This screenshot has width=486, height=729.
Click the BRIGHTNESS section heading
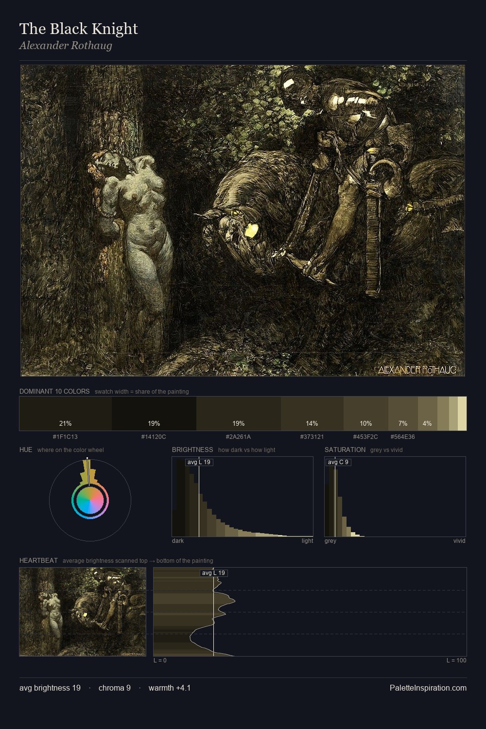point(192,450)
